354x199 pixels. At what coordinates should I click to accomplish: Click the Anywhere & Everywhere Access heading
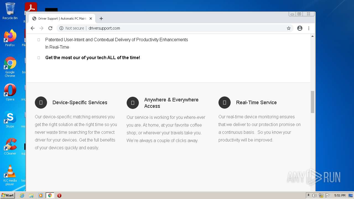(171, 103)
